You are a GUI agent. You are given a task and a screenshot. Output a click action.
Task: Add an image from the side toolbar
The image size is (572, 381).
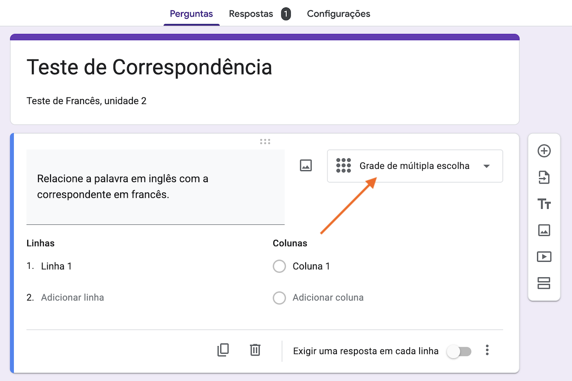(x=544, y=230)
